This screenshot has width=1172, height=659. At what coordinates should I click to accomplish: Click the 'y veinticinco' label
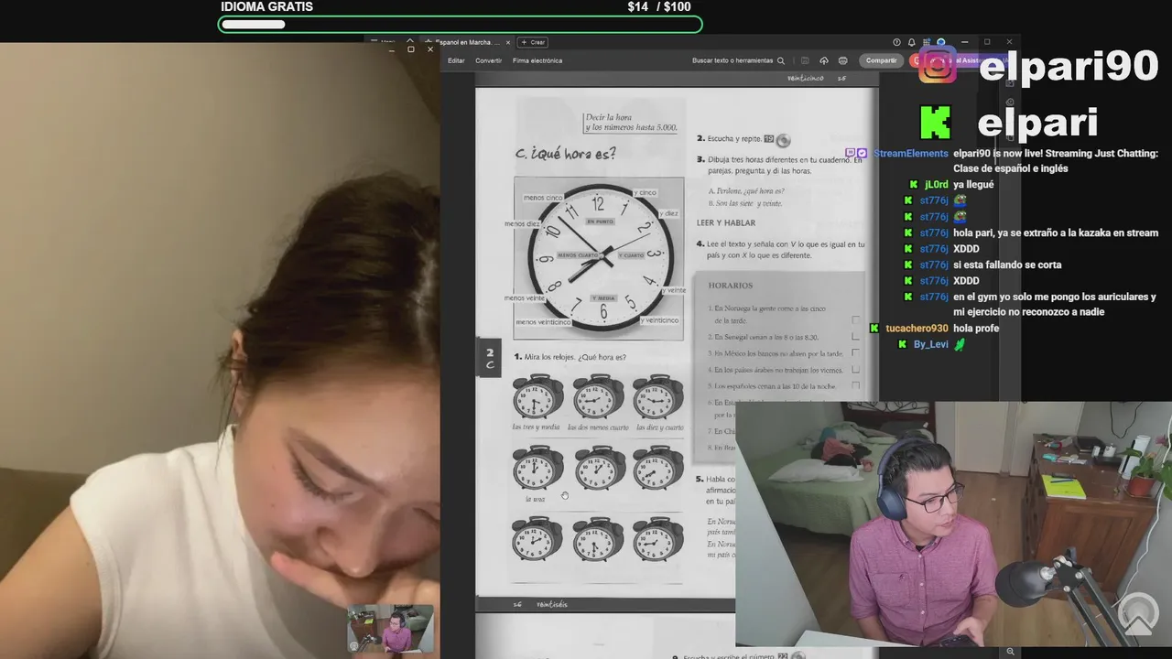(x=659, y=320)
